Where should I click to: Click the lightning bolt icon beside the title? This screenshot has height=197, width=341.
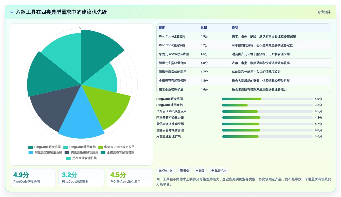pyautogui.click(x=12, y=12)
